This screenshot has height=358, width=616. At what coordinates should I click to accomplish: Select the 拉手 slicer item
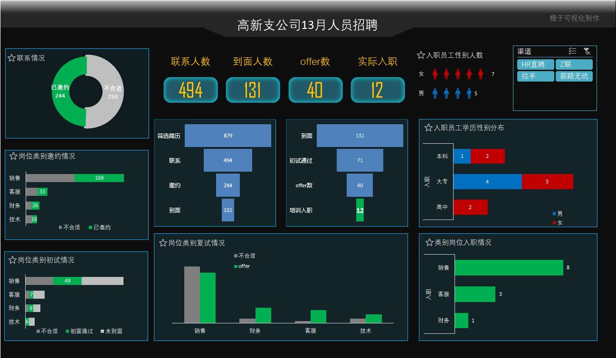click(536, 76)
